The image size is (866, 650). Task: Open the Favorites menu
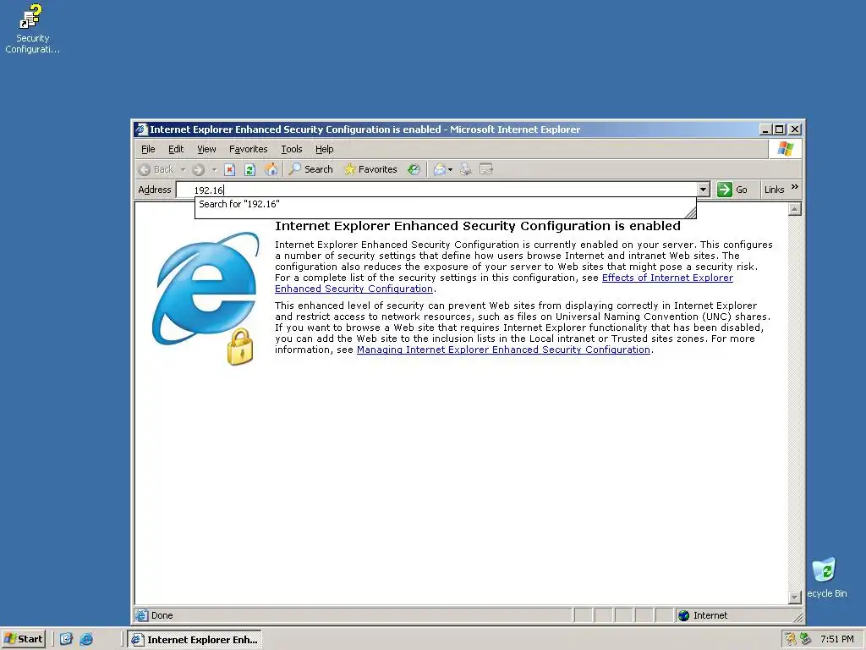click(x=248, y=149)
